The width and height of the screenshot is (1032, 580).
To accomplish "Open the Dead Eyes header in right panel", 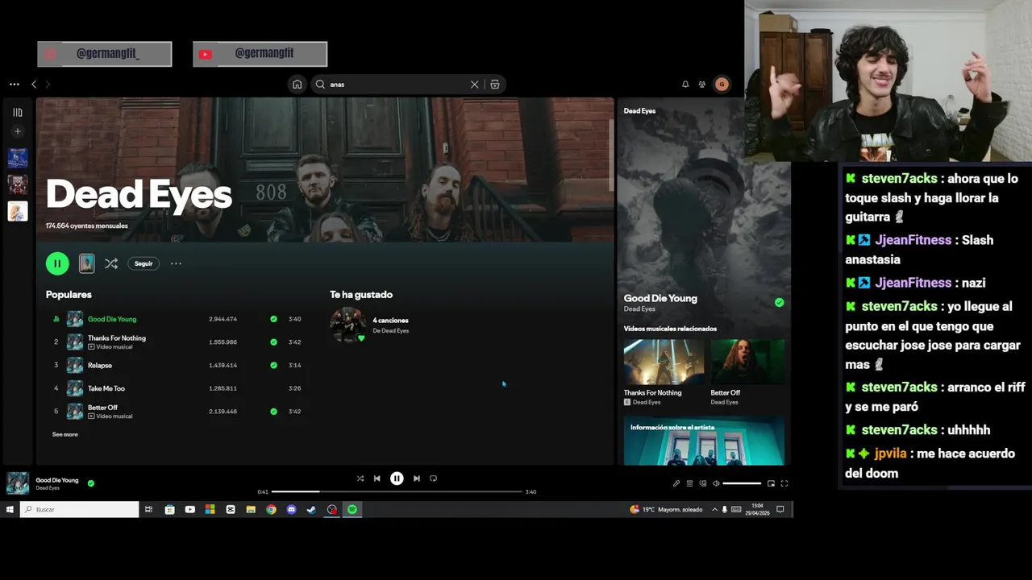I will coord(639,111).
